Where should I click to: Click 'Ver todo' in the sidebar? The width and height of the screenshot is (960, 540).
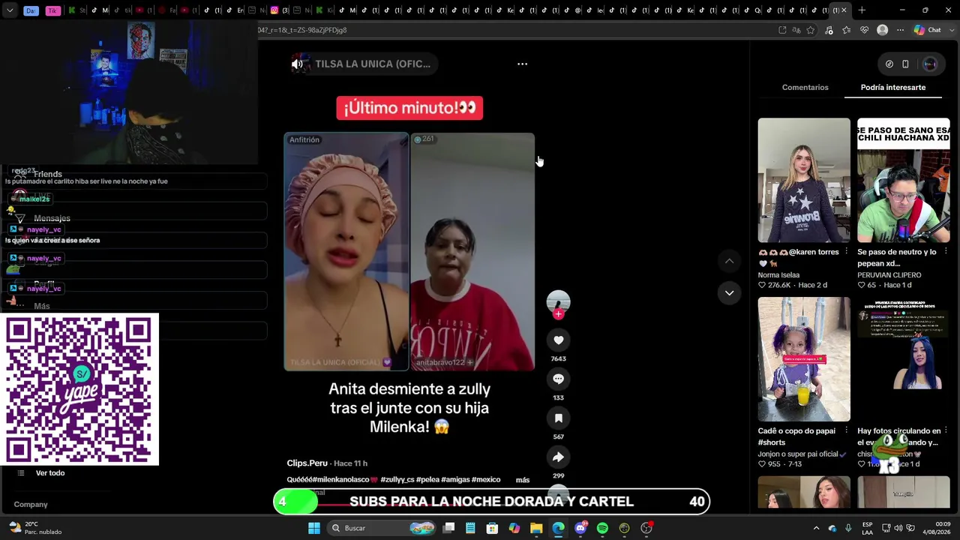point(50,473)
